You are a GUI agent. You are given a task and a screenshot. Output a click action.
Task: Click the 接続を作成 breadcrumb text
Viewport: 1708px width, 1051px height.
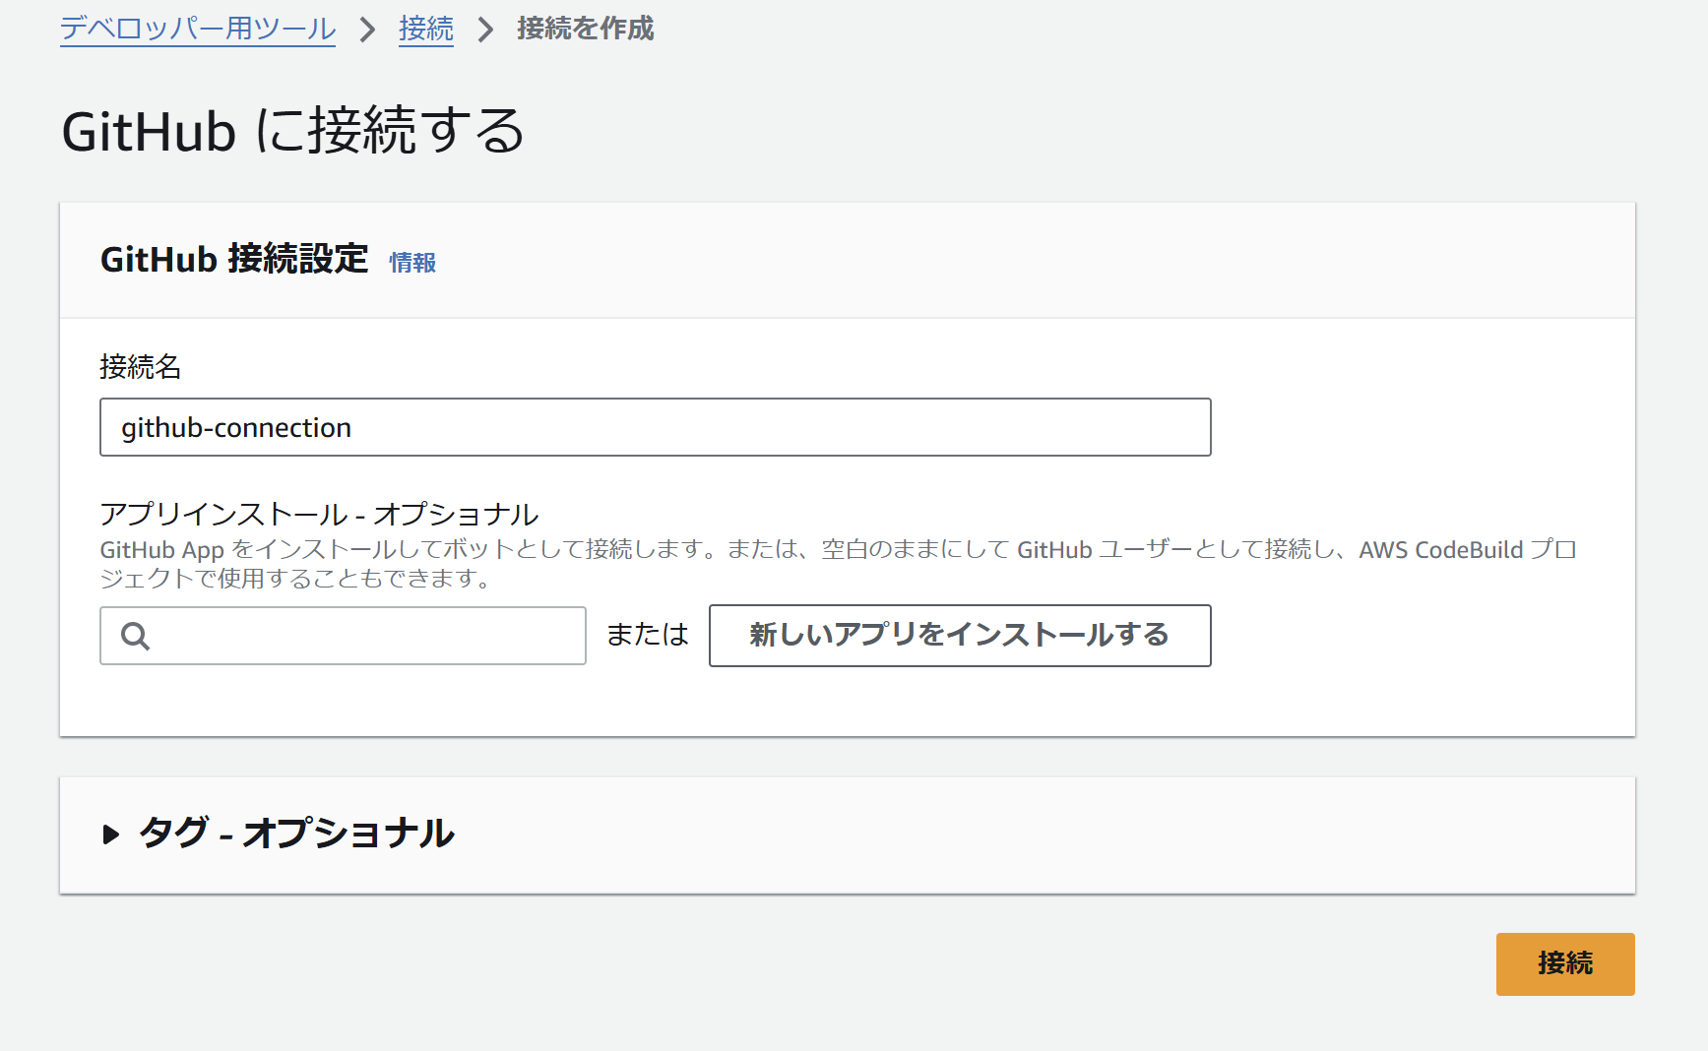click(586, 29)
